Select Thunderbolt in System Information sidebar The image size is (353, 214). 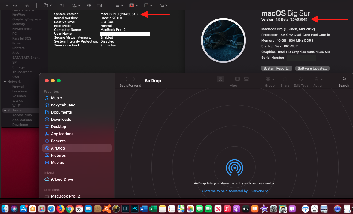coord(22,72)
